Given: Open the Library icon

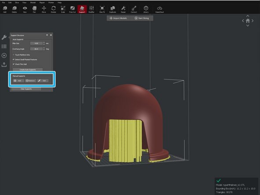Looking at the screenshot, I should coord(146,9).
